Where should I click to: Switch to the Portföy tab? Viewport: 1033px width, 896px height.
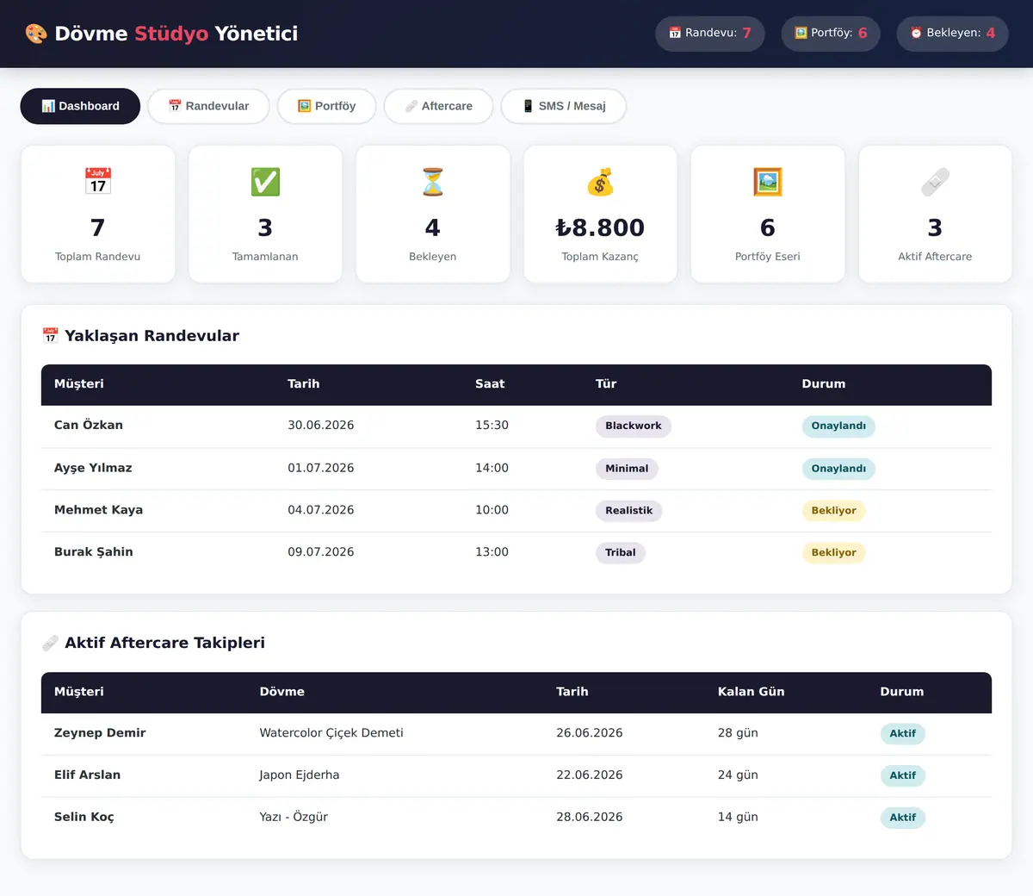click(327, 106)
